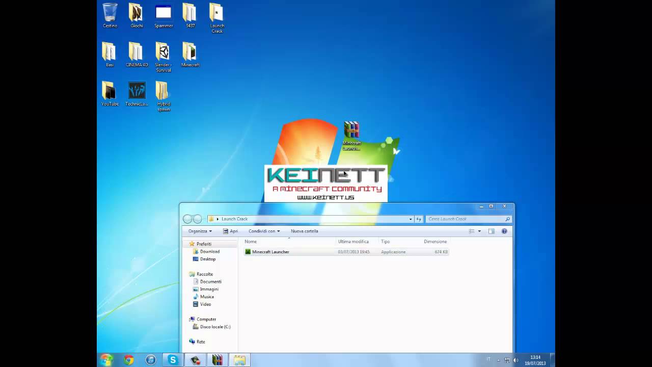
Task: Expand the address bar history dropdown
Action: click(x=411, y=219)
